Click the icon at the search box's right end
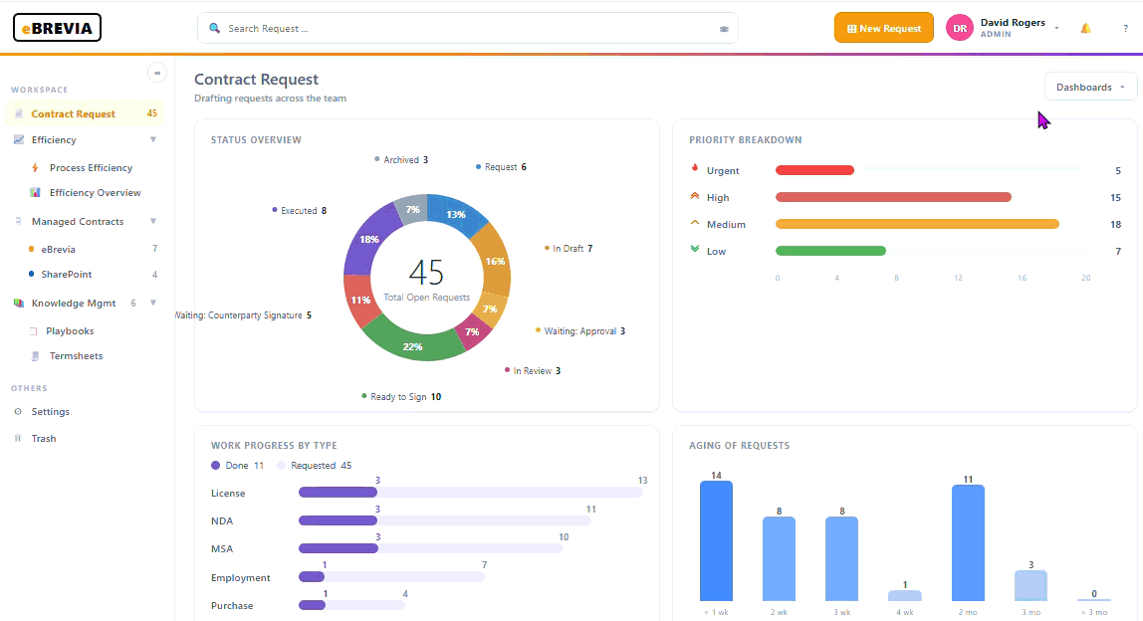 coord(724,29)
